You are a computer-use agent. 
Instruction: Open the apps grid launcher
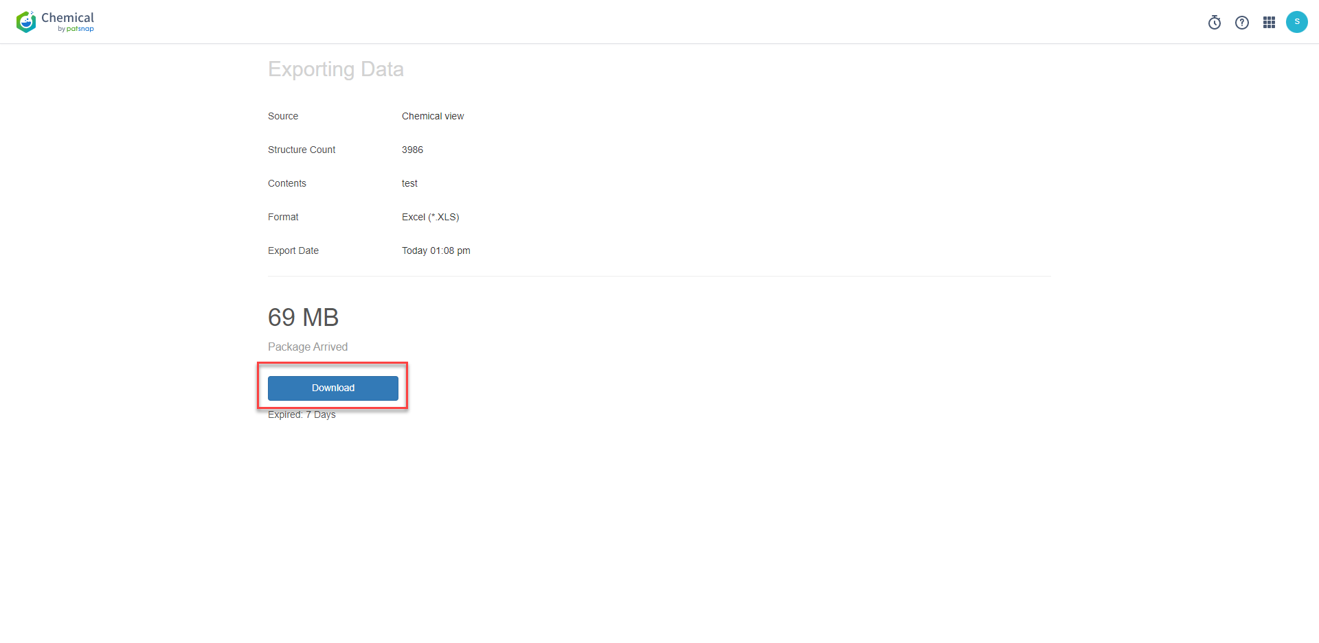pyautogui.click(x=1269, y=23)
